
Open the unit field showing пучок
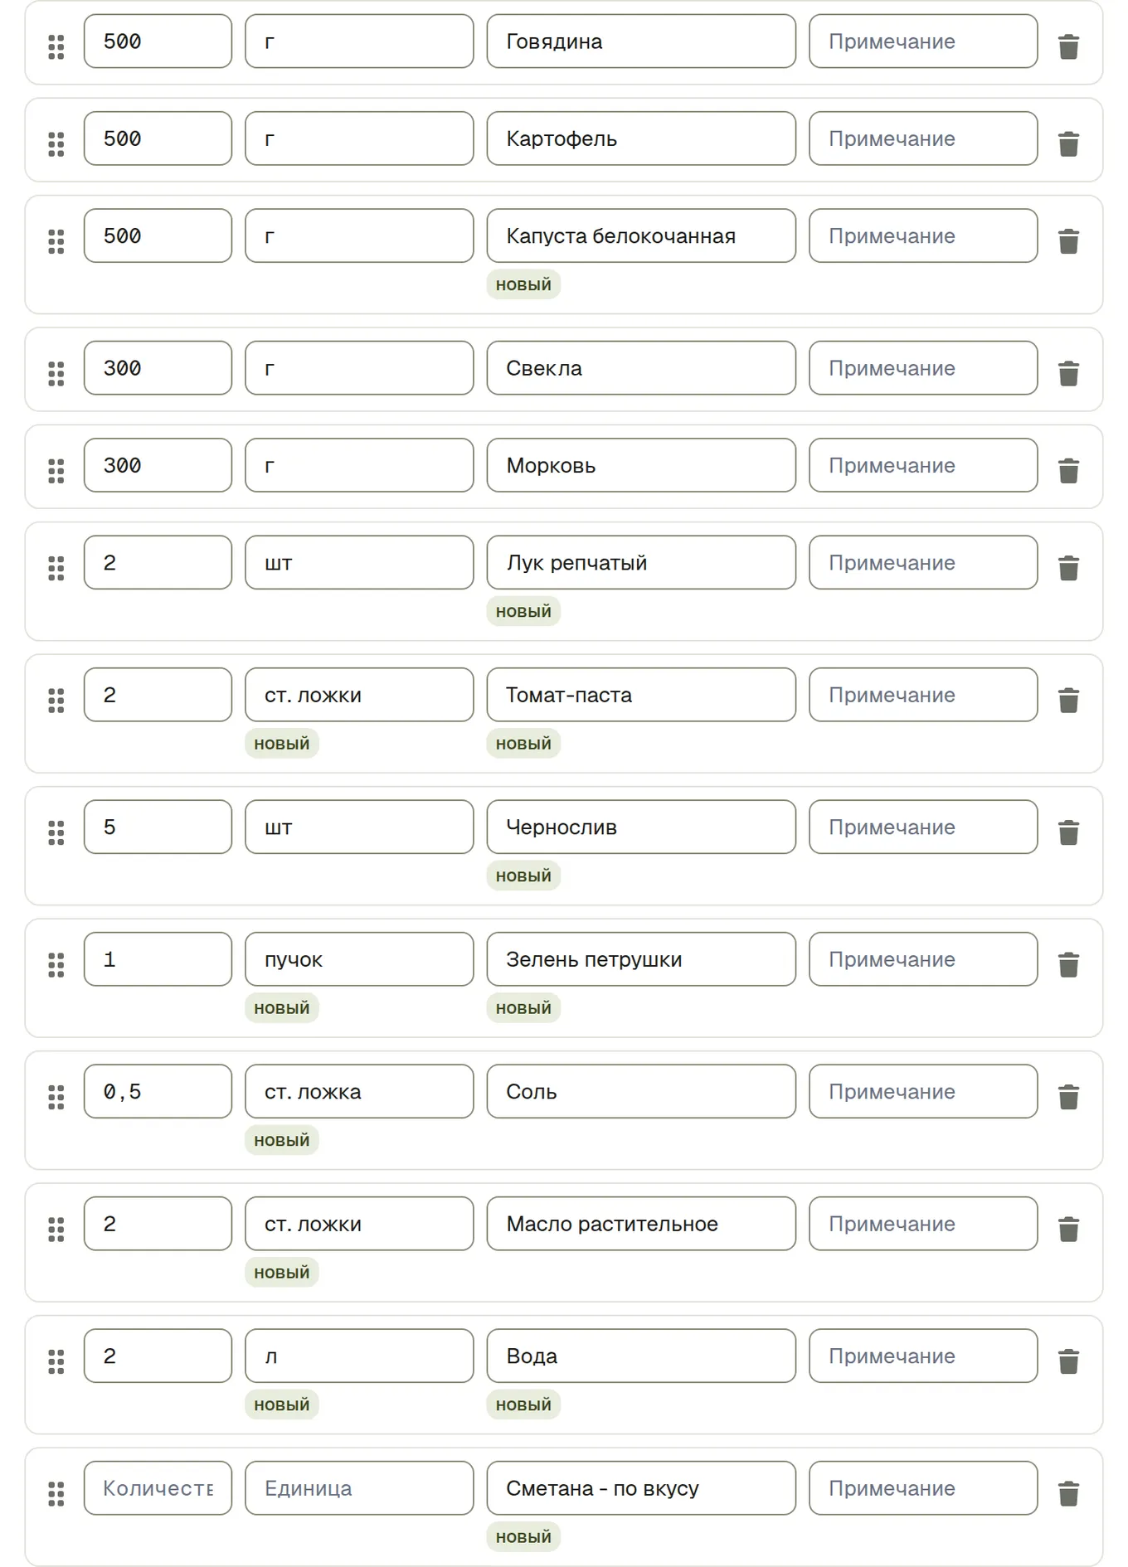(359, 959)
